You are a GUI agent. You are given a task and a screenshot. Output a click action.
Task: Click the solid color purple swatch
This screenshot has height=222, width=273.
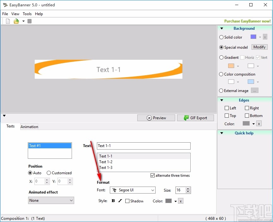click(253, 37)
